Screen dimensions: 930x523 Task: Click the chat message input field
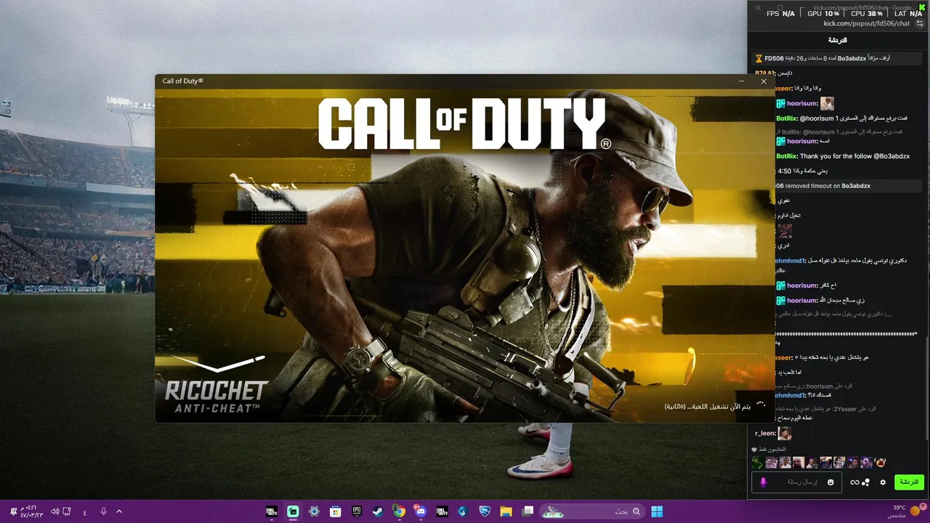point(796,482)
